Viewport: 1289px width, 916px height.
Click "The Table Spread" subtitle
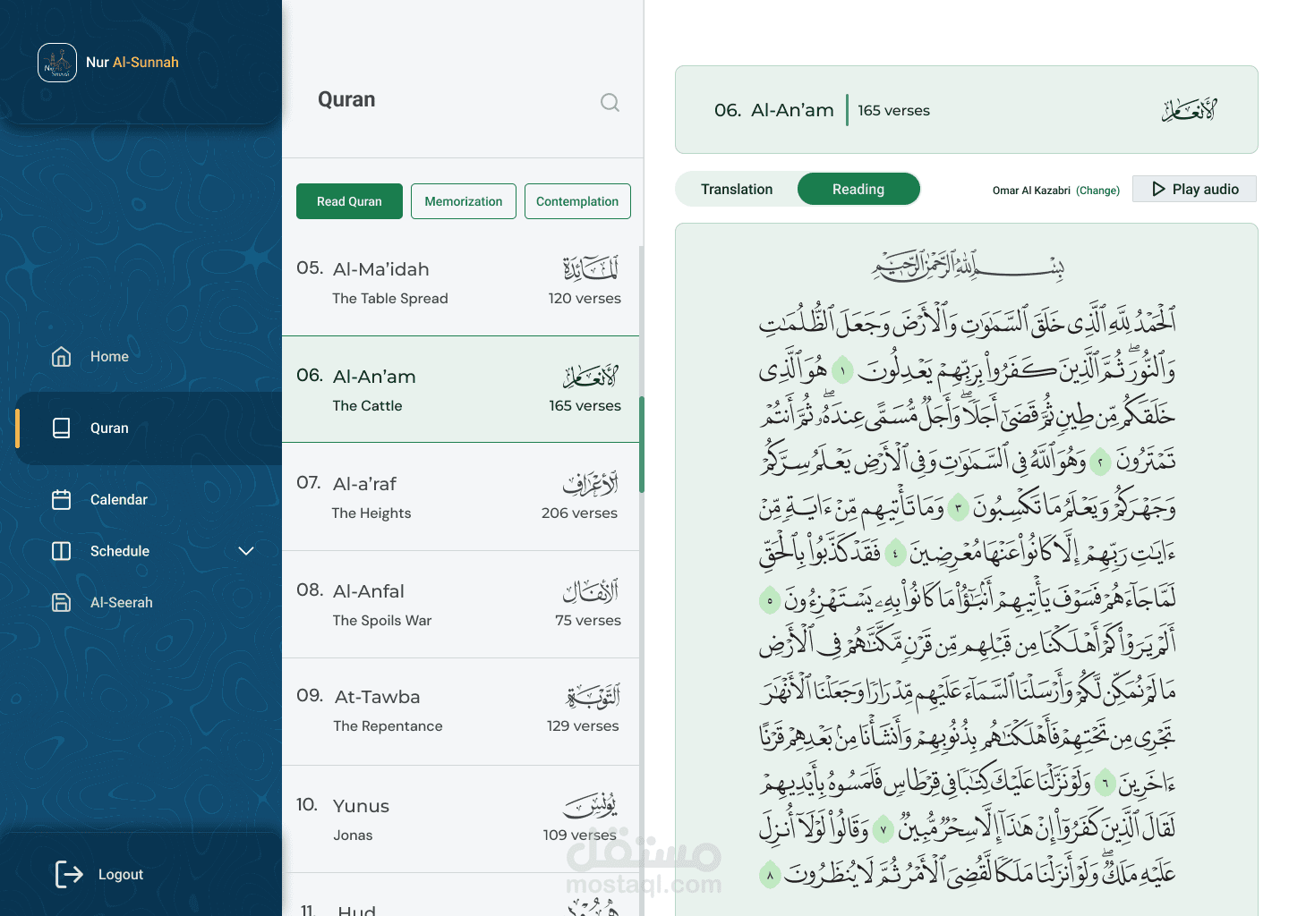[x=390, y=299]
